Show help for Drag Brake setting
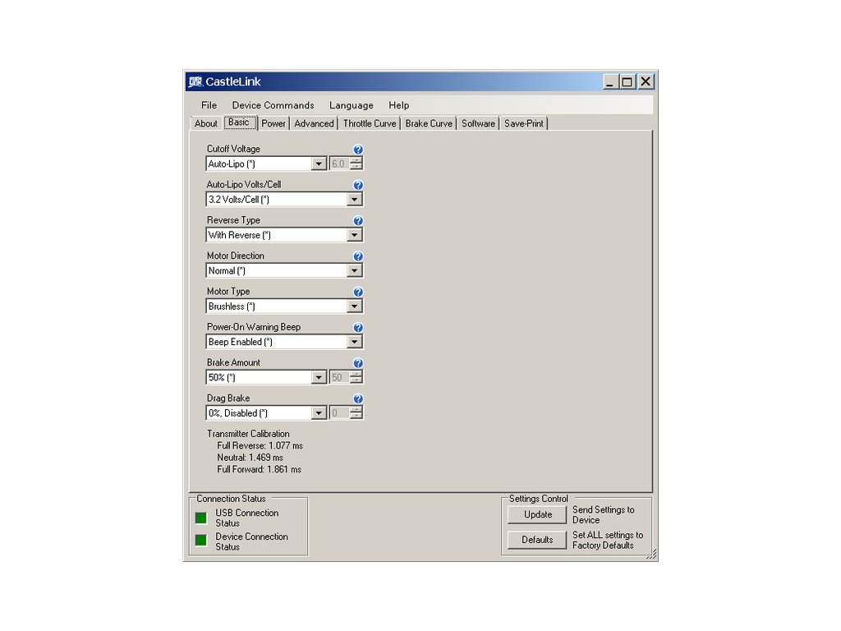This screenshot has width=841, height=631. [x=358, y=398]
